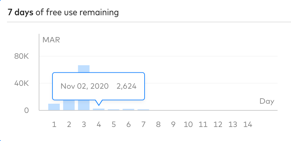Click the Day 1 bar in chart

click(54, 107)
